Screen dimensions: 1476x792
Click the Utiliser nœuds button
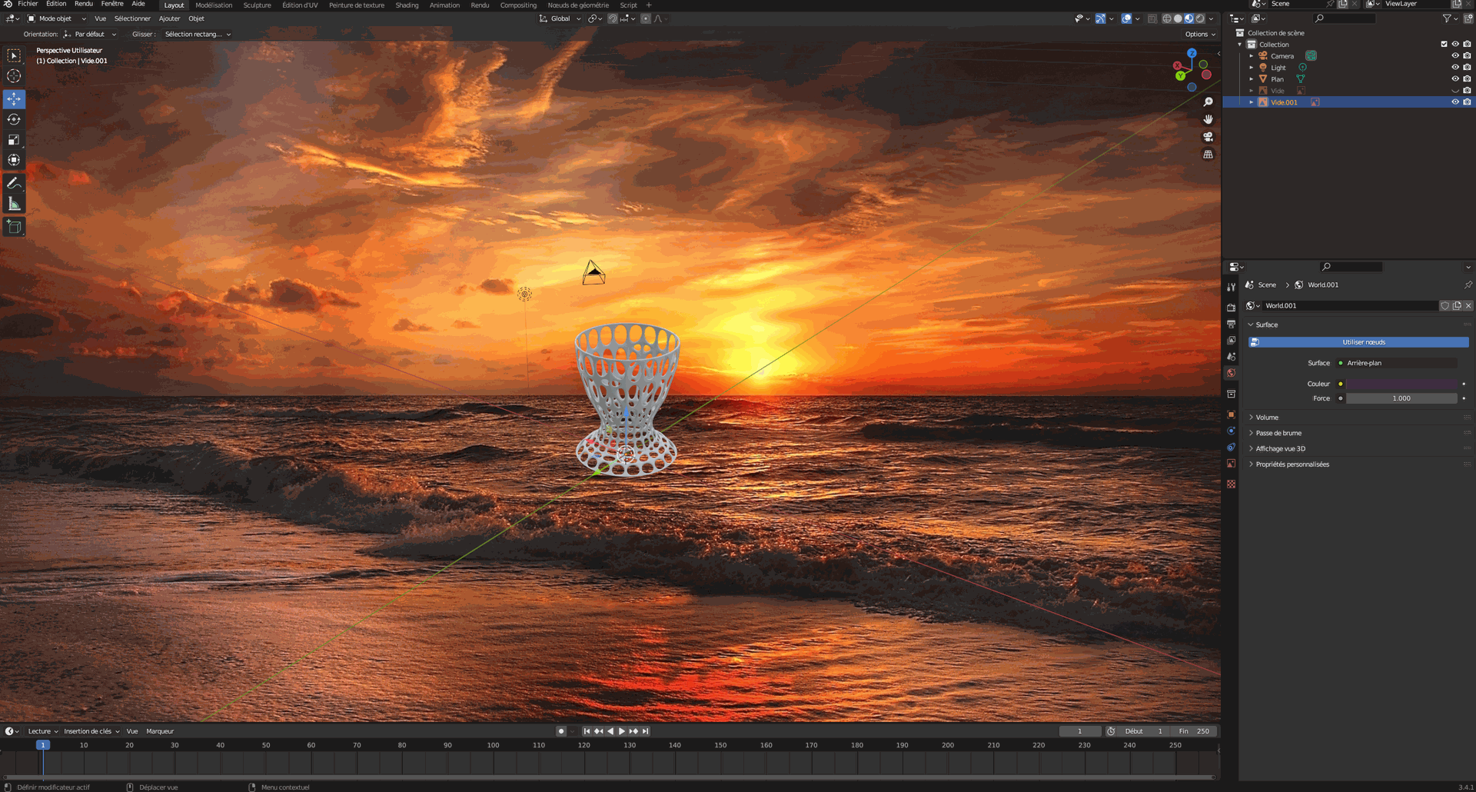point(1363,342)
